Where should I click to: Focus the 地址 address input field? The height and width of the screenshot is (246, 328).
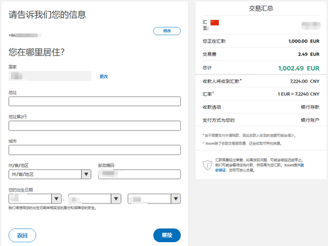coord(94,101)
